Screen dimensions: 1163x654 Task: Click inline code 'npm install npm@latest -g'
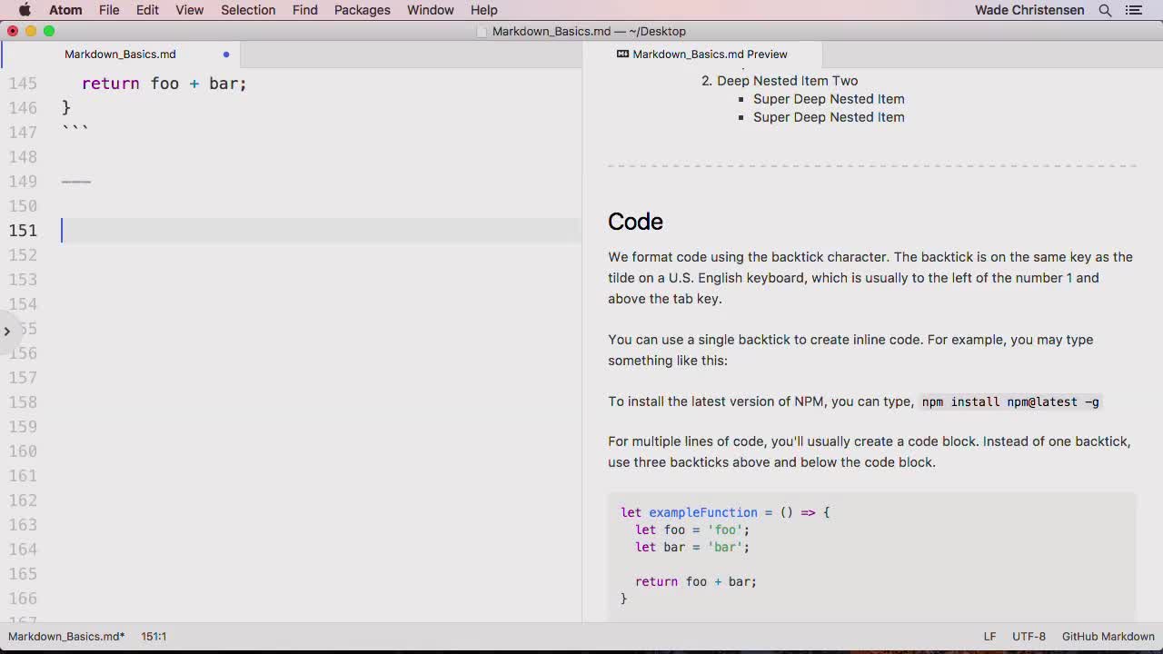pyautogui.click(x=1010, y=401)
